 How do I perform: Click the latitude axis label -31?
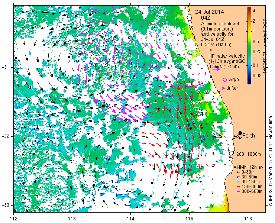(5, 67)
